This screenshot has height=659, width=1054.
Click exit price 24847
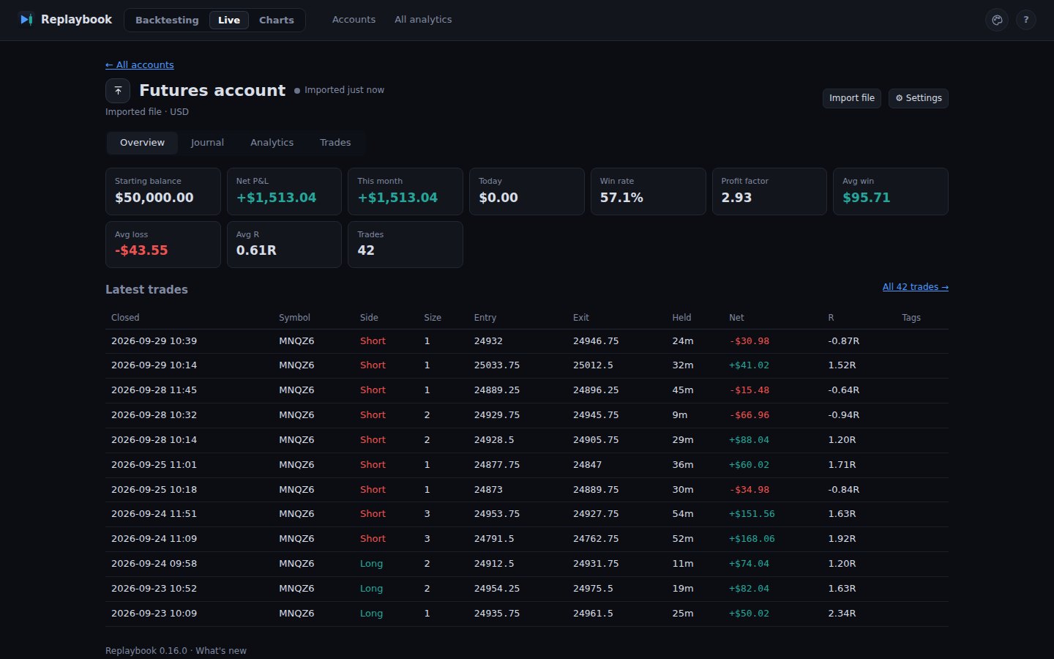click(x=587, y=465)
